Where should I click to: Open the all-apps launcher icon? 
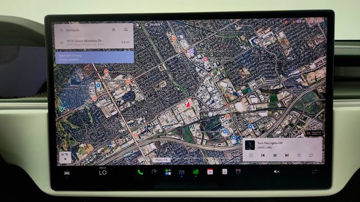168,172
